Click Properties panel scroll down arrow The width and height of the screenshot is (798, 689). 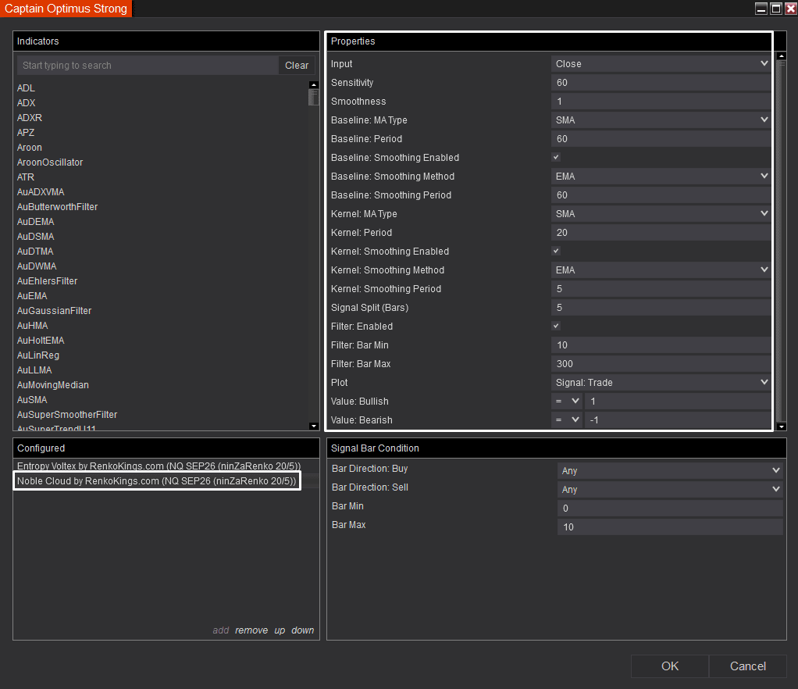pyautogui.click(x=782, y=427)
